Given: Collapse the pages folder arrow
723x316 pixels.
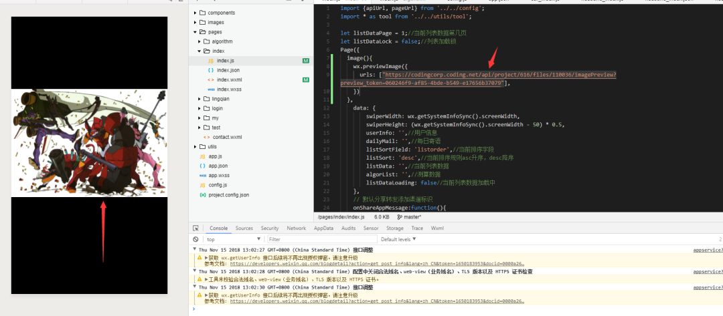Looking at the screenshot, I should point(195,32).
